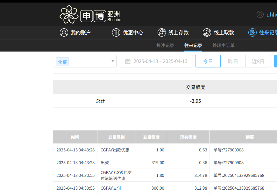
Task: Open the 优惠中心 gift icon
Action: [116, 32]
